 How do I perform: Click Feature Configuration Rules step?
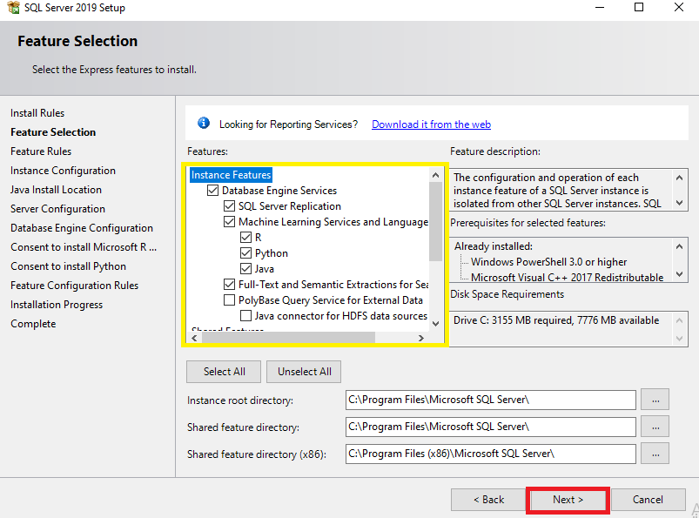click(75, 286)
